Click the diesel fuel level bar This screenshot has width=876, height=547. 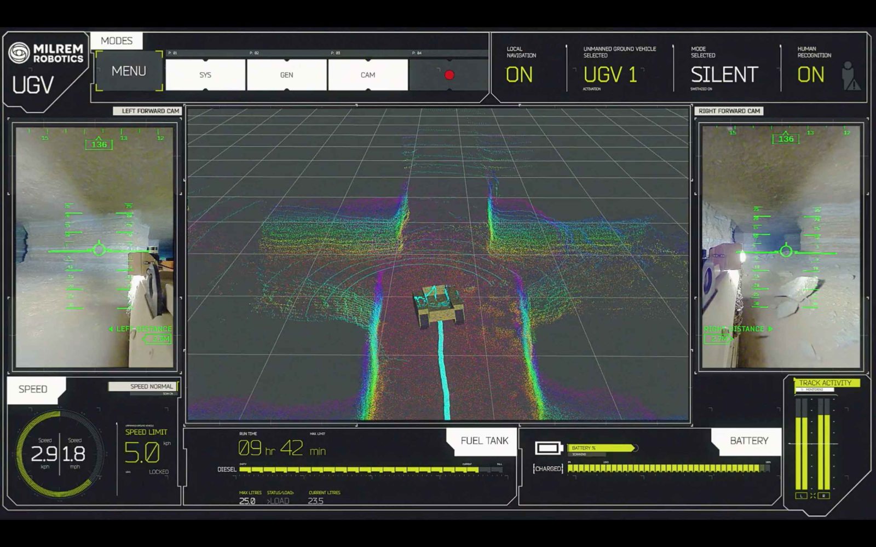click(371, 470)
